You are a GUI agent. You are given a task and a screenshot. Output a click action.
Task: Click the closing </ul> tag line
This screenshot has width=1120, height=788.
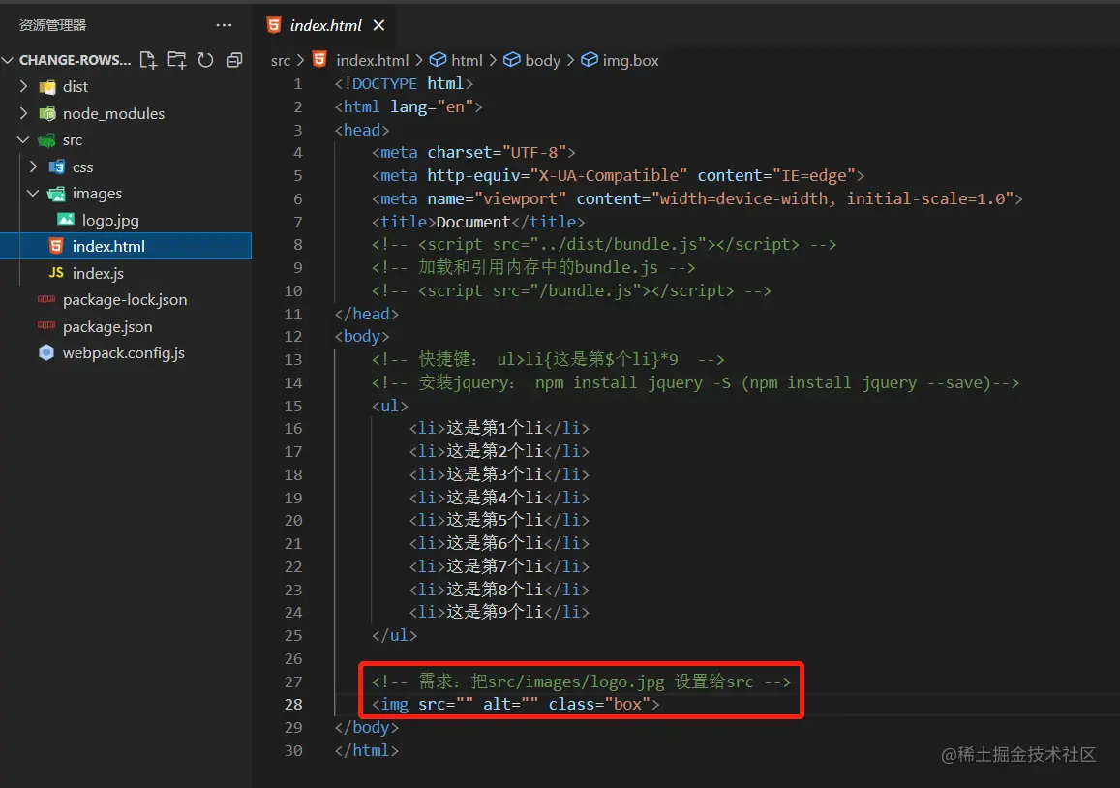click(x=394, y=636)
